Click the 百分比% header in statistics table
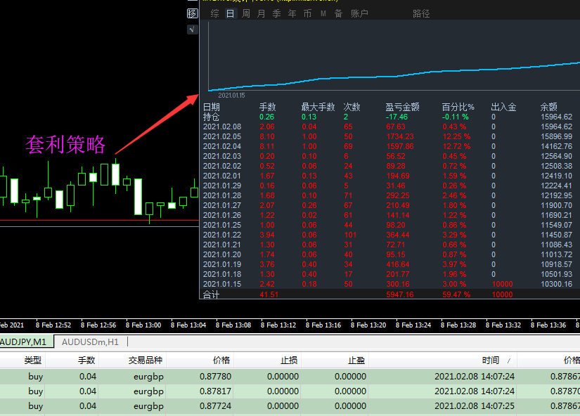Image resolution: width=580 pixels, height=416 pixels. pyautogui.click(x=458, y=108)
